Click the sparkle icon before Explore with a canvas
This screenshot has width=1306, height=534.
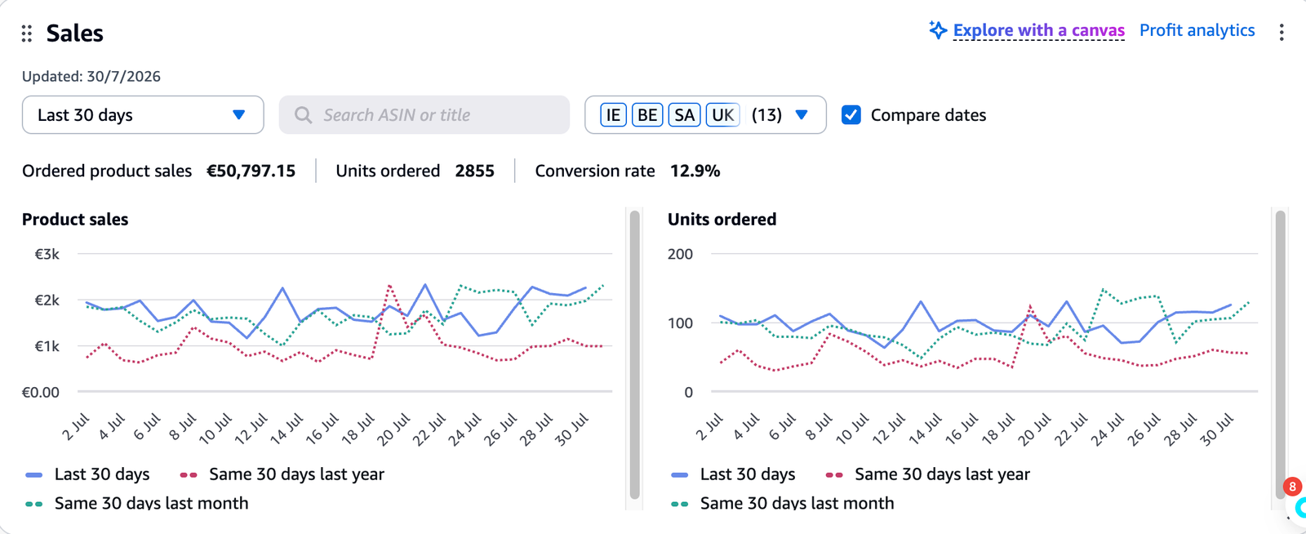pos(938,30)
